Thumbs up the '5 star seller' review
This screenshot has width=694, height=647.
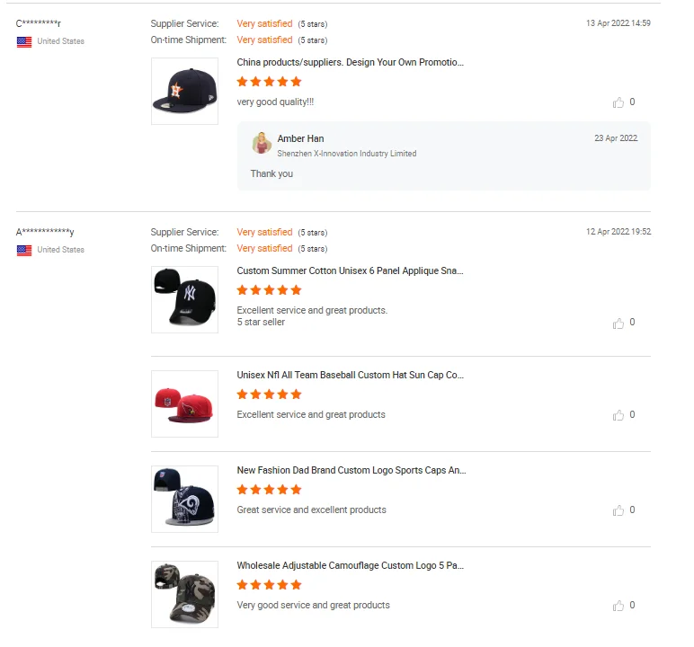[x=618, y=323]
